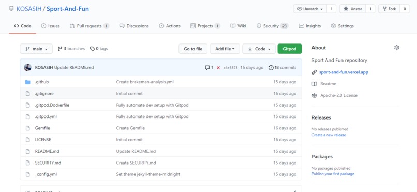Click the file icon beside Gemfile
Image resolution: width=417 pixels, height=192 pixels.
tap(27, 128)
